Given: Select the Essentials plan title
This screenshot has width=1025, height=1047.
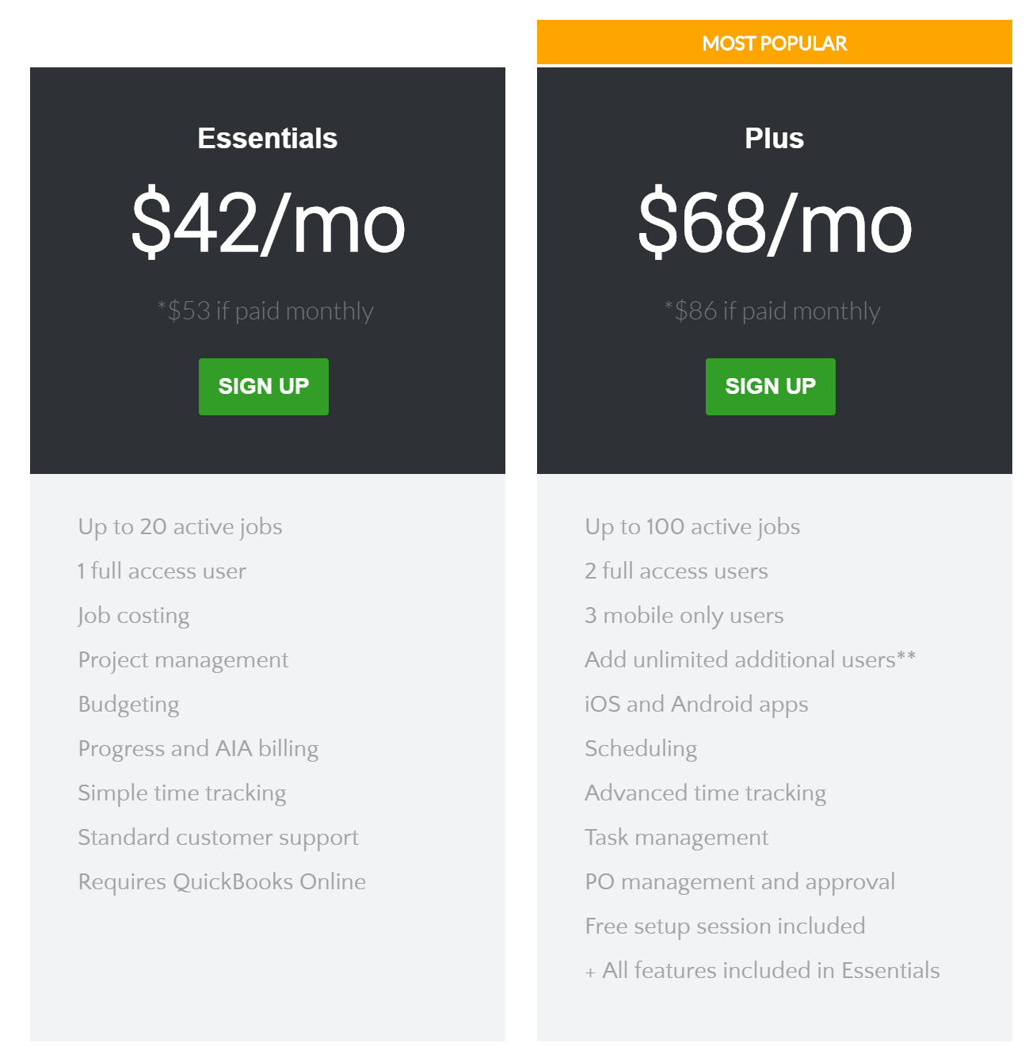Looking at the screenshot, I should pos(268,138).
